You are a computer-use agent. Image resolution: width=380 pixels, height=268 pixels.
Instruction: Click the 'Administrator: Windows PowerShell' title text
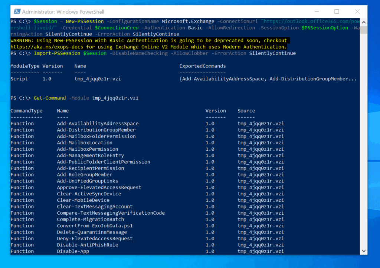pos(63,12)
